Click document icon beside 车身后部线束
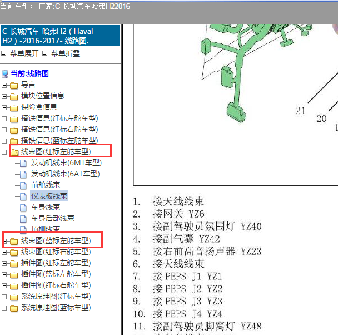Screen dimensions: 338x335 23,219
